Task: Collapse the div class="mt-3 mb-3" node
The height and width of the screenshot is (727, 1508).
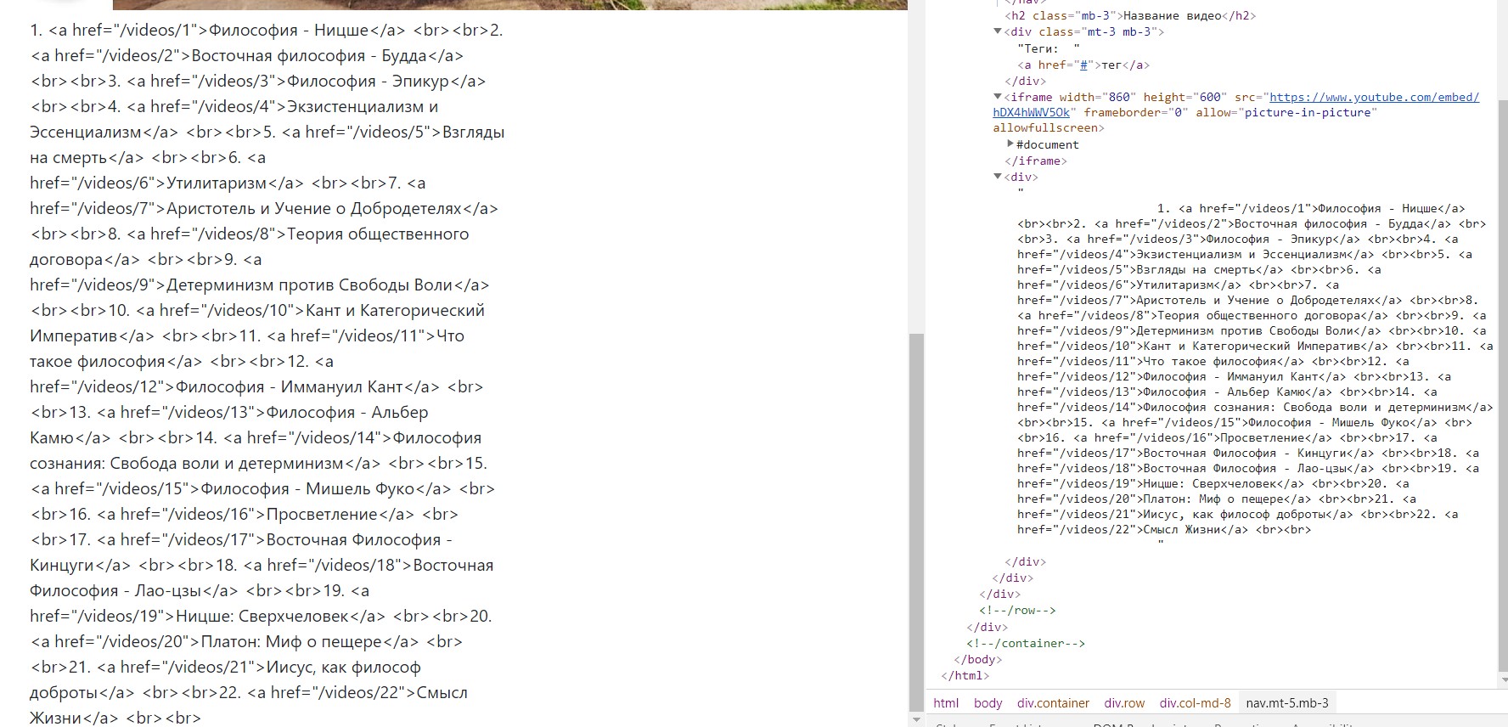Action: [x=998, y=31]
